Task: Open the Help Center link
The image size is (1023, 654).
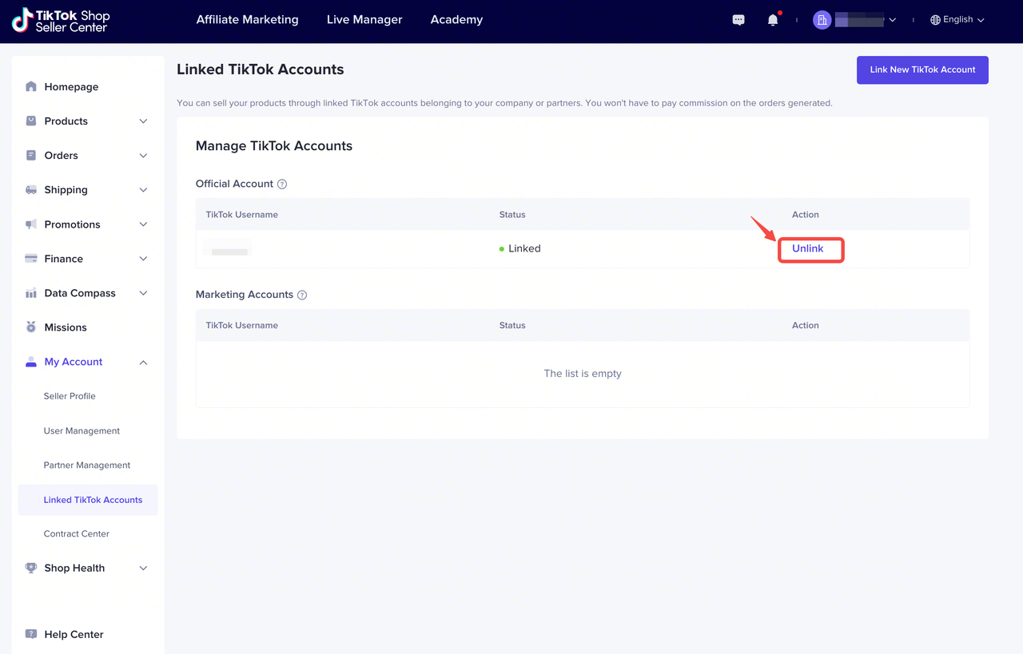Action: 74,635
